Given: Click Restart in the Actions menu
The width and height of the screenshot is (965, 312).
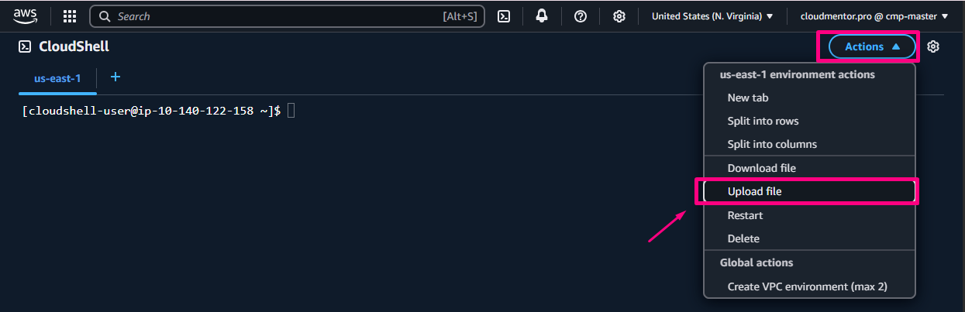Looking at the screenshot, I should click(x=745, y=215).
